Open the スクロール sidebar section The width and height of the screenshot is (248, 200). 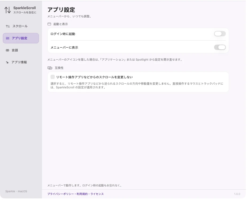21,26
